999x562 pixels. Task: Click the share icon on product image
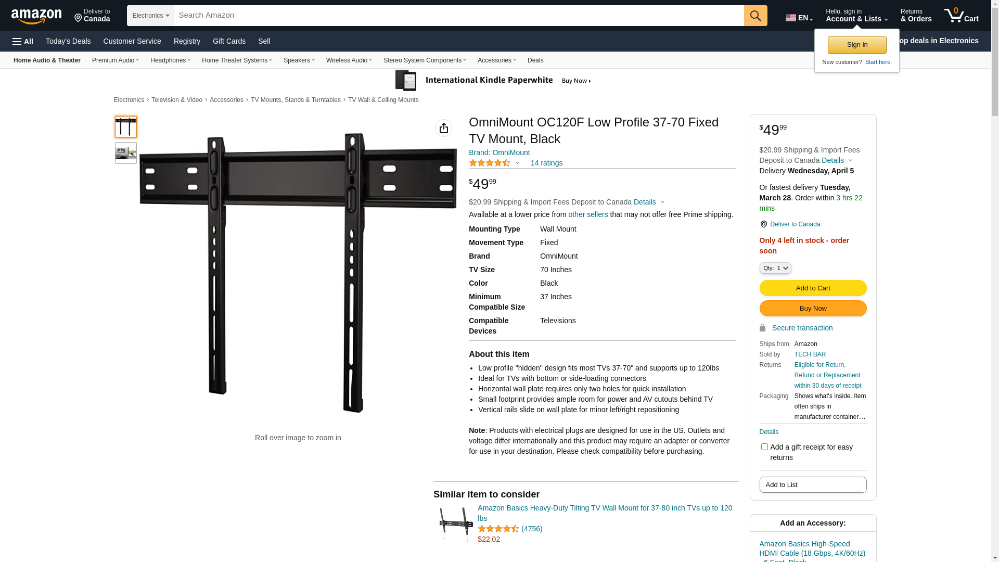point(443,128)
